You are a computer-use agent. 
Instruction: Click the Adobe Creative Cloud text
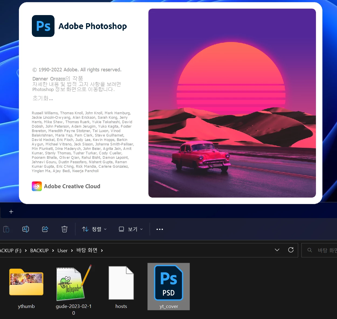click(72, 186)
